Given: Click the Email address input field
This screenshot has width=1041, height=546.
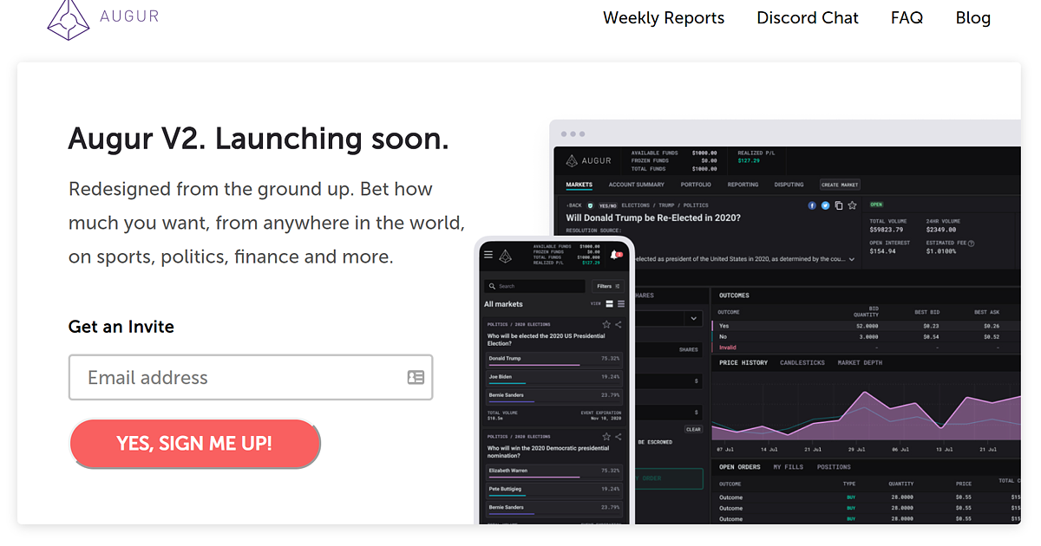Looking at the screenshot, I should pyautogui.click(x=234, y=377).
